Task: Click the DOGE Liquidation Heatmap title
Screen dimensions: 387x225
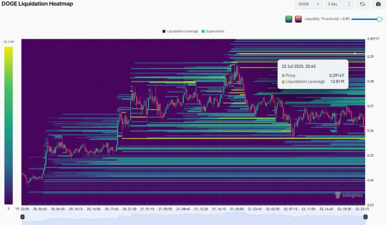Action: (37, 4)
